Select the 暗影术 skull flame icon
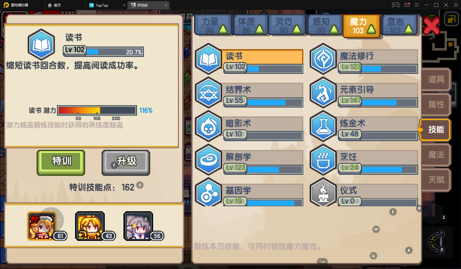The image size is (461, 269). pyautogui.click(x=208, y=126)
